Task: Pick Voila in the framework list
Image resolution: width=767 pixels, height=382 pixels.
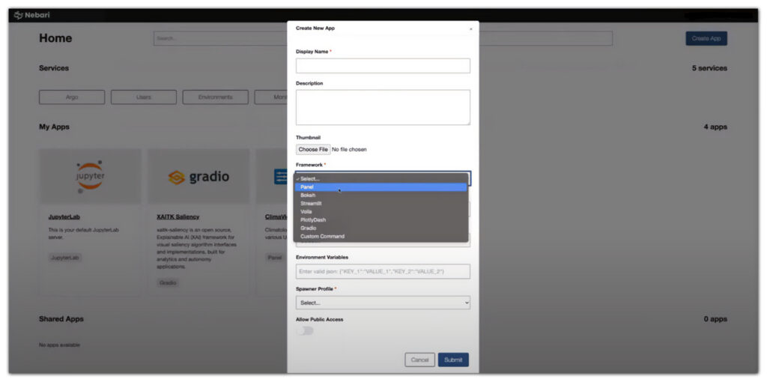Action: [381, 212]
